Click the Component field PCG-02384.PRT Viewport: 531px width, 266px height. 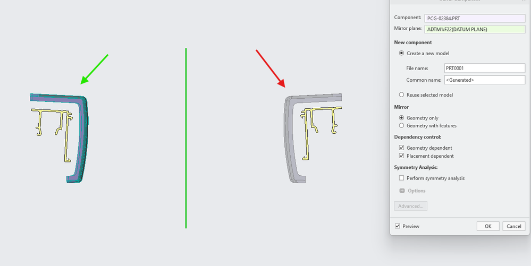[475, 18]
